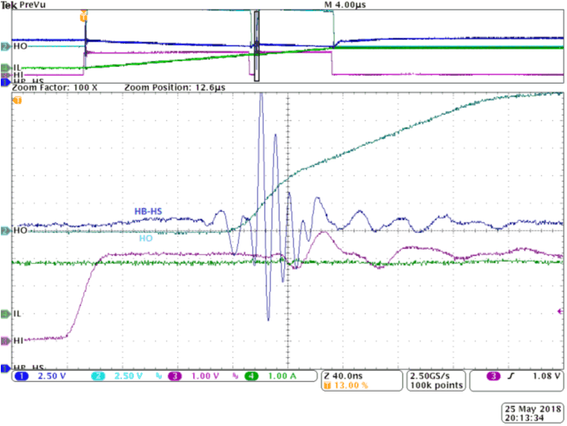Click the channel 4 green badge in readout
Screen dimensions: 567x426
pos(251,376)
